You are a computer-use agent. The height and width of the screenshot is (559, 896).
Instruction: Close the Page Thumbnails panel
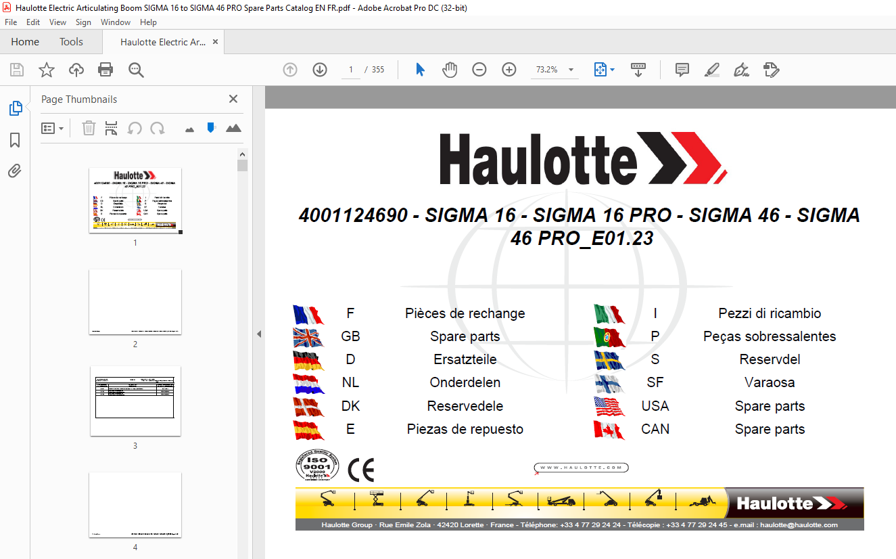coord(233,99)
